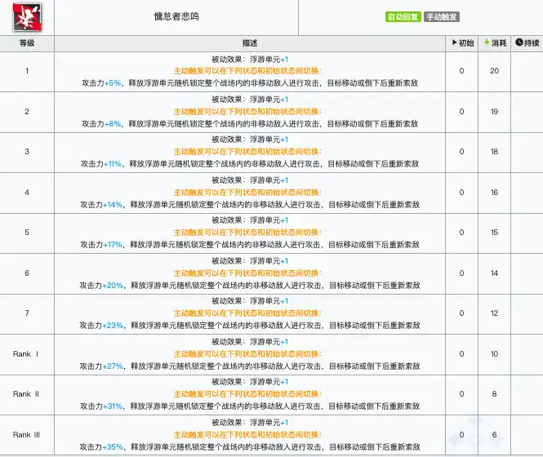Select the Rank III level cell
This screenshot has height=457, width=543.
27,434
